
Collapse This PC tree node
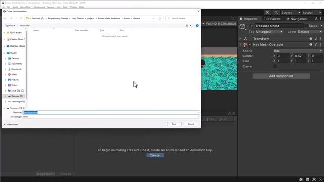pyautogui.click(x=4, y=53)
